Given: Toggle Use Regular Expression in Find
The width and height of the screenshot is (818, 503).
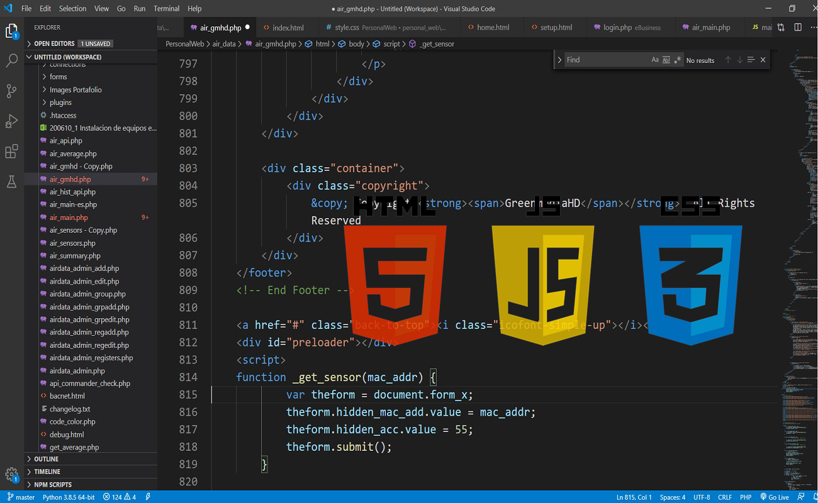Looking at the screenshot, I should point(678,60).
